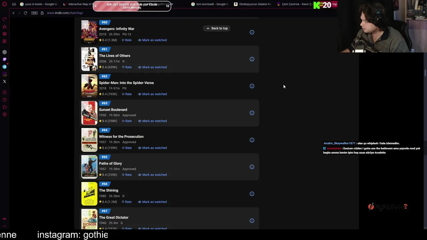
Task: Open Spider-Man: Into the Spider-Verse title
Action: [126, 83]
